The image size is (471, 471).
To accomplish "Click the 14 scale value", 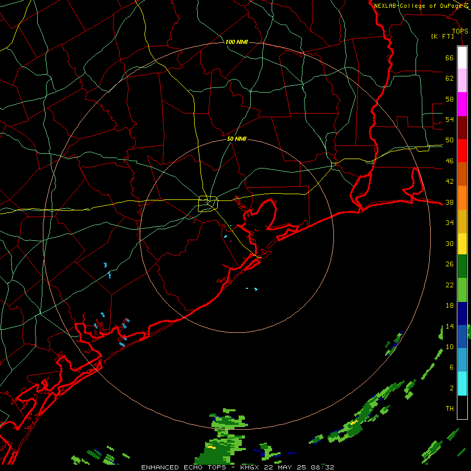I will point(450,326).
